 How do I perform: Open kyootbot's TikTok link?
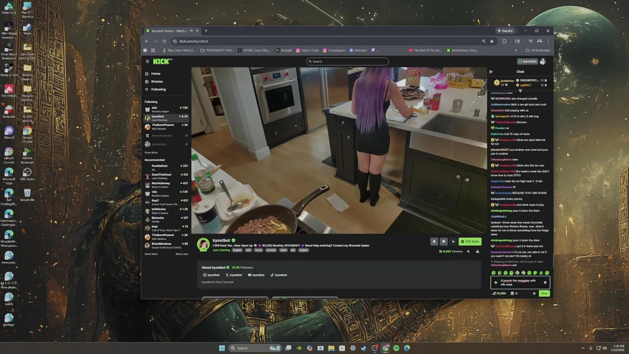coord(279,275)
